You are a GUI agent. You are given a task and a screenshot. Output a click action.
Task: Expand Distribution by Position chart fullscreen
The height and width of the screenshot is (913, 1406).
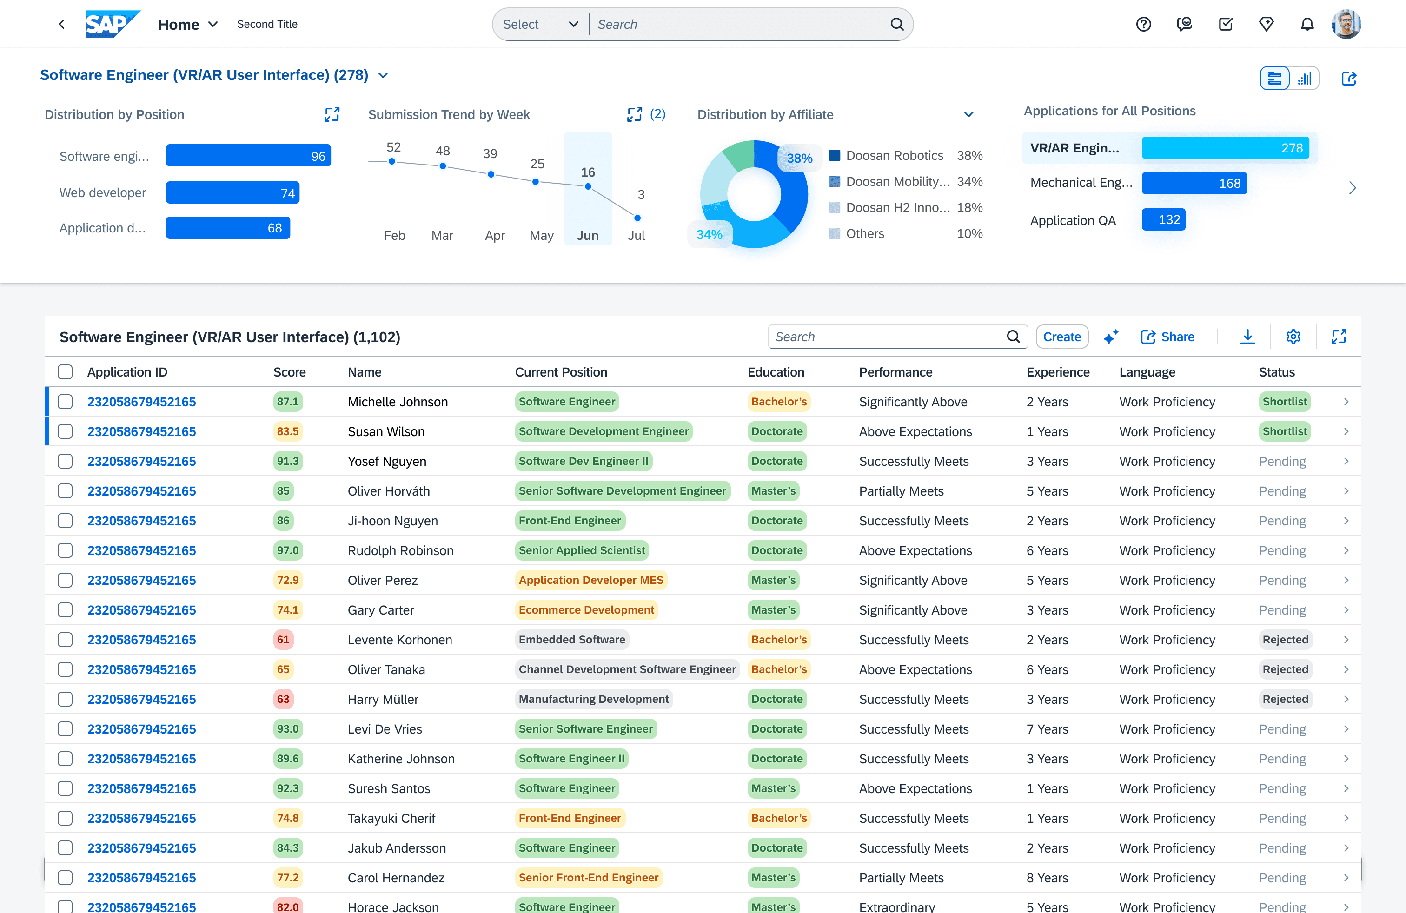point(332,114)
